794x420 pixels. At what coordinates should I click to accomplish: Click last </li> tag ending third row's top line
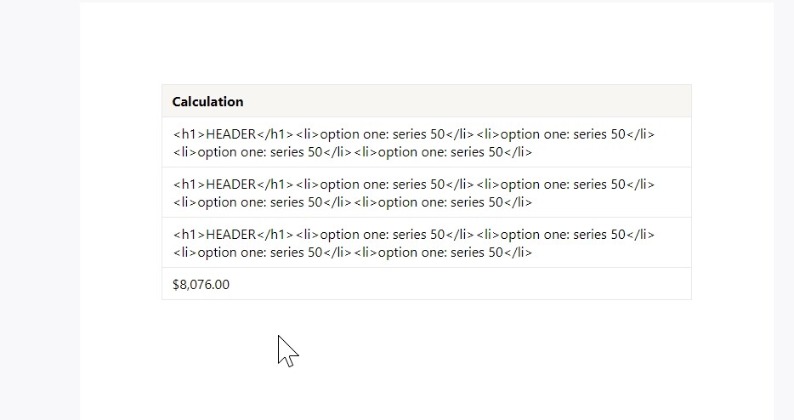(641, 235)
